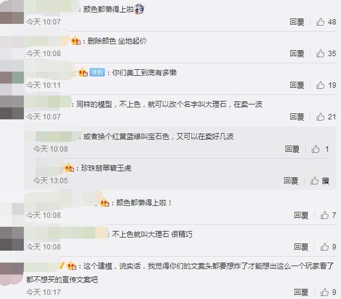Click the like count 35
341x299 pixels.
pos(332,53)
